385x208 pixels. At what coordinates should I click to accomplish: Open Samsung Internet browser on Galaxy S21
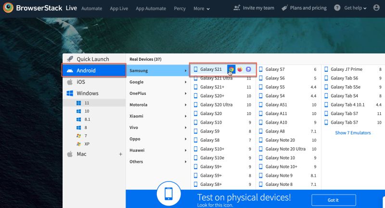(248, 69)
